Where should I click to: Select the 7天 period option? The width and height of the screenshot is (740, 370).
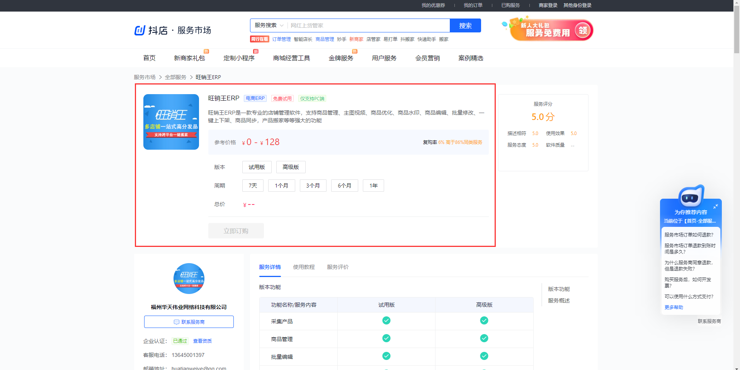pyautogui.click(x=253, y=186)
